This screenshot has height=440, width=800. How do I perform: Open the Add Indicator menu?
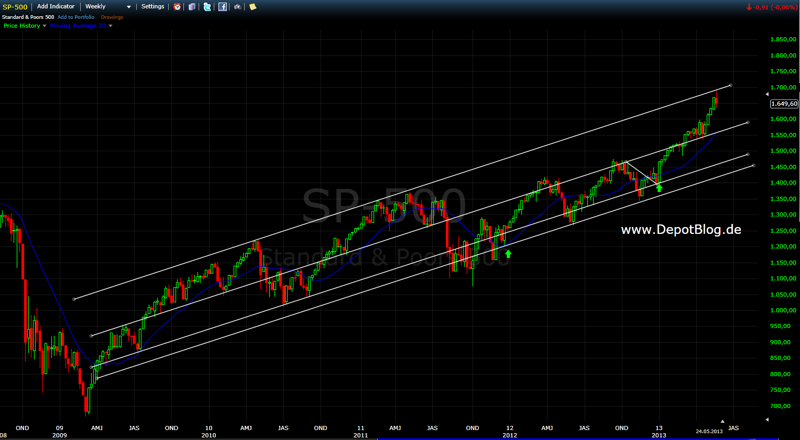point(56,7)
